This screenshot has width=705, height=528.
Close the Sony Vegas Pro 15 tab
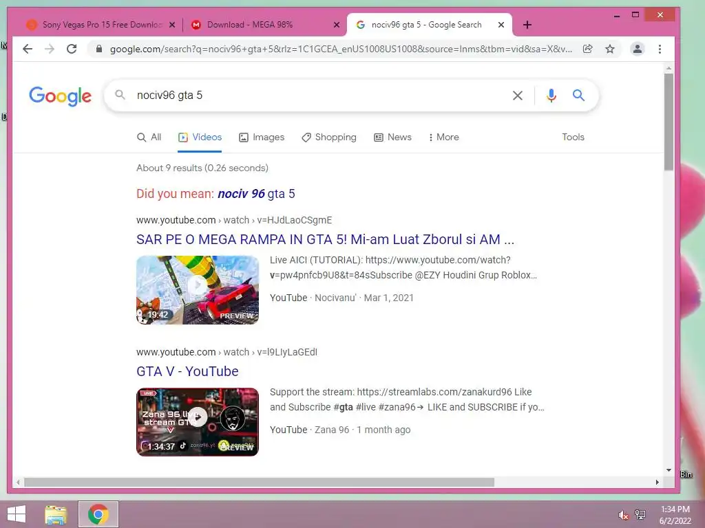tap(171, 25)
